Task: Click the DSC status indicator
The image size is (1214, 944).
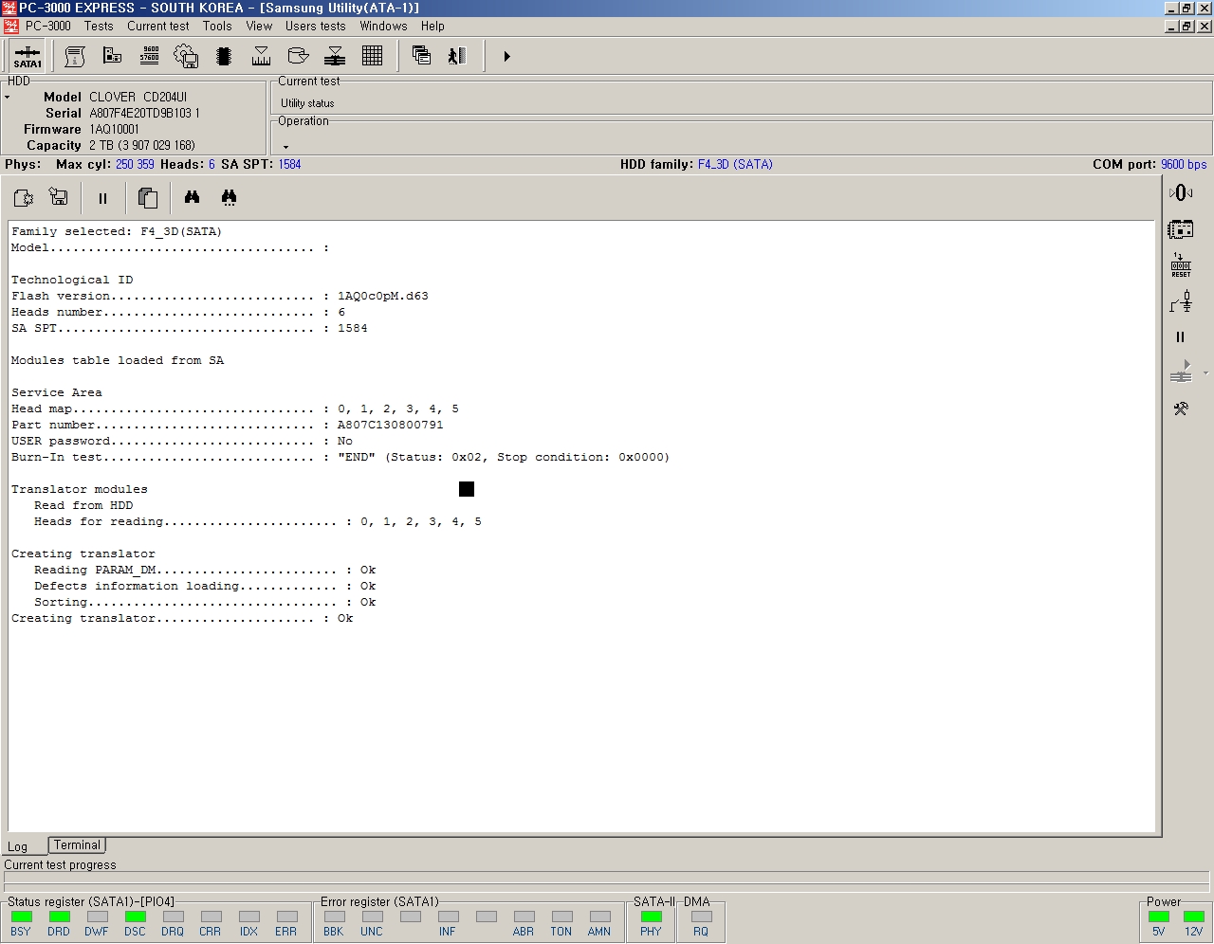Action: [x=135, y=917]
